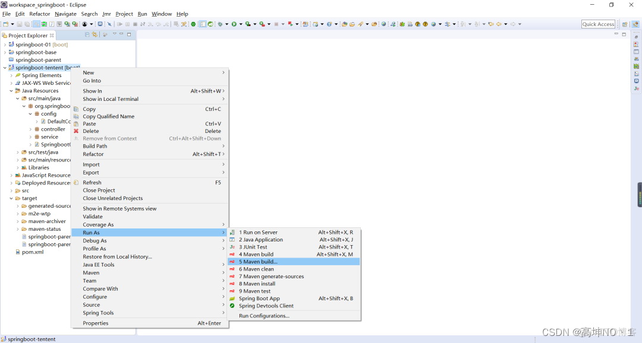This screenshot has height=343, width=642.
Task: Select '8 Maven install' in submenu
Action: (x=294, y=284)
